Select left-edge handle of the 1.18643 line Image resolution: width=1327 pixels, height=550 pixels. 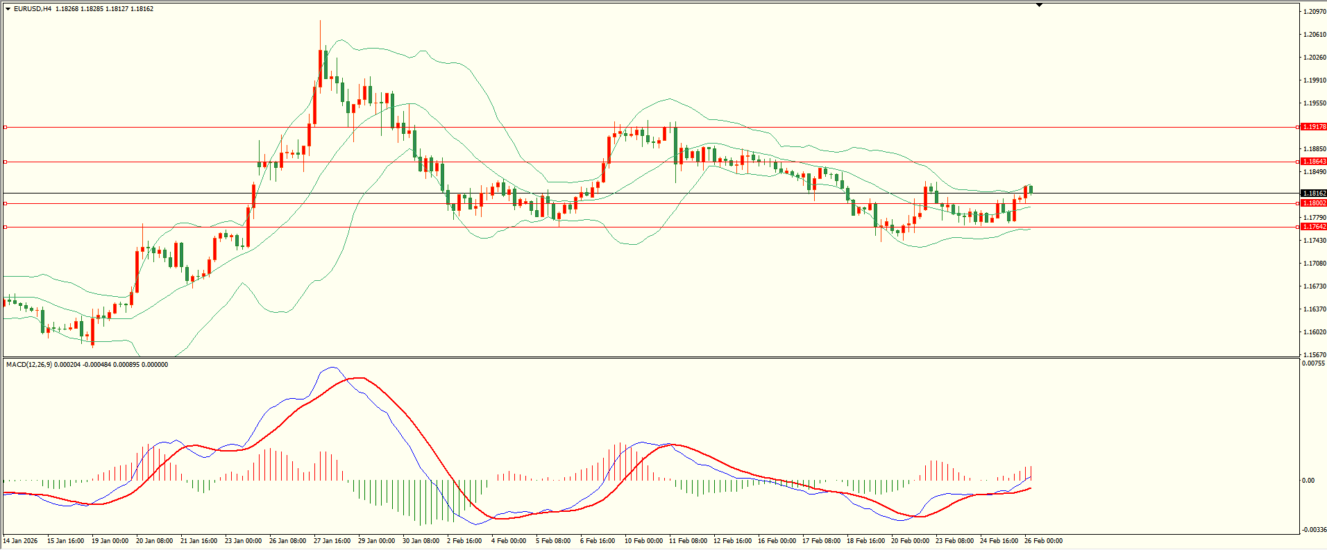(6, 162)
